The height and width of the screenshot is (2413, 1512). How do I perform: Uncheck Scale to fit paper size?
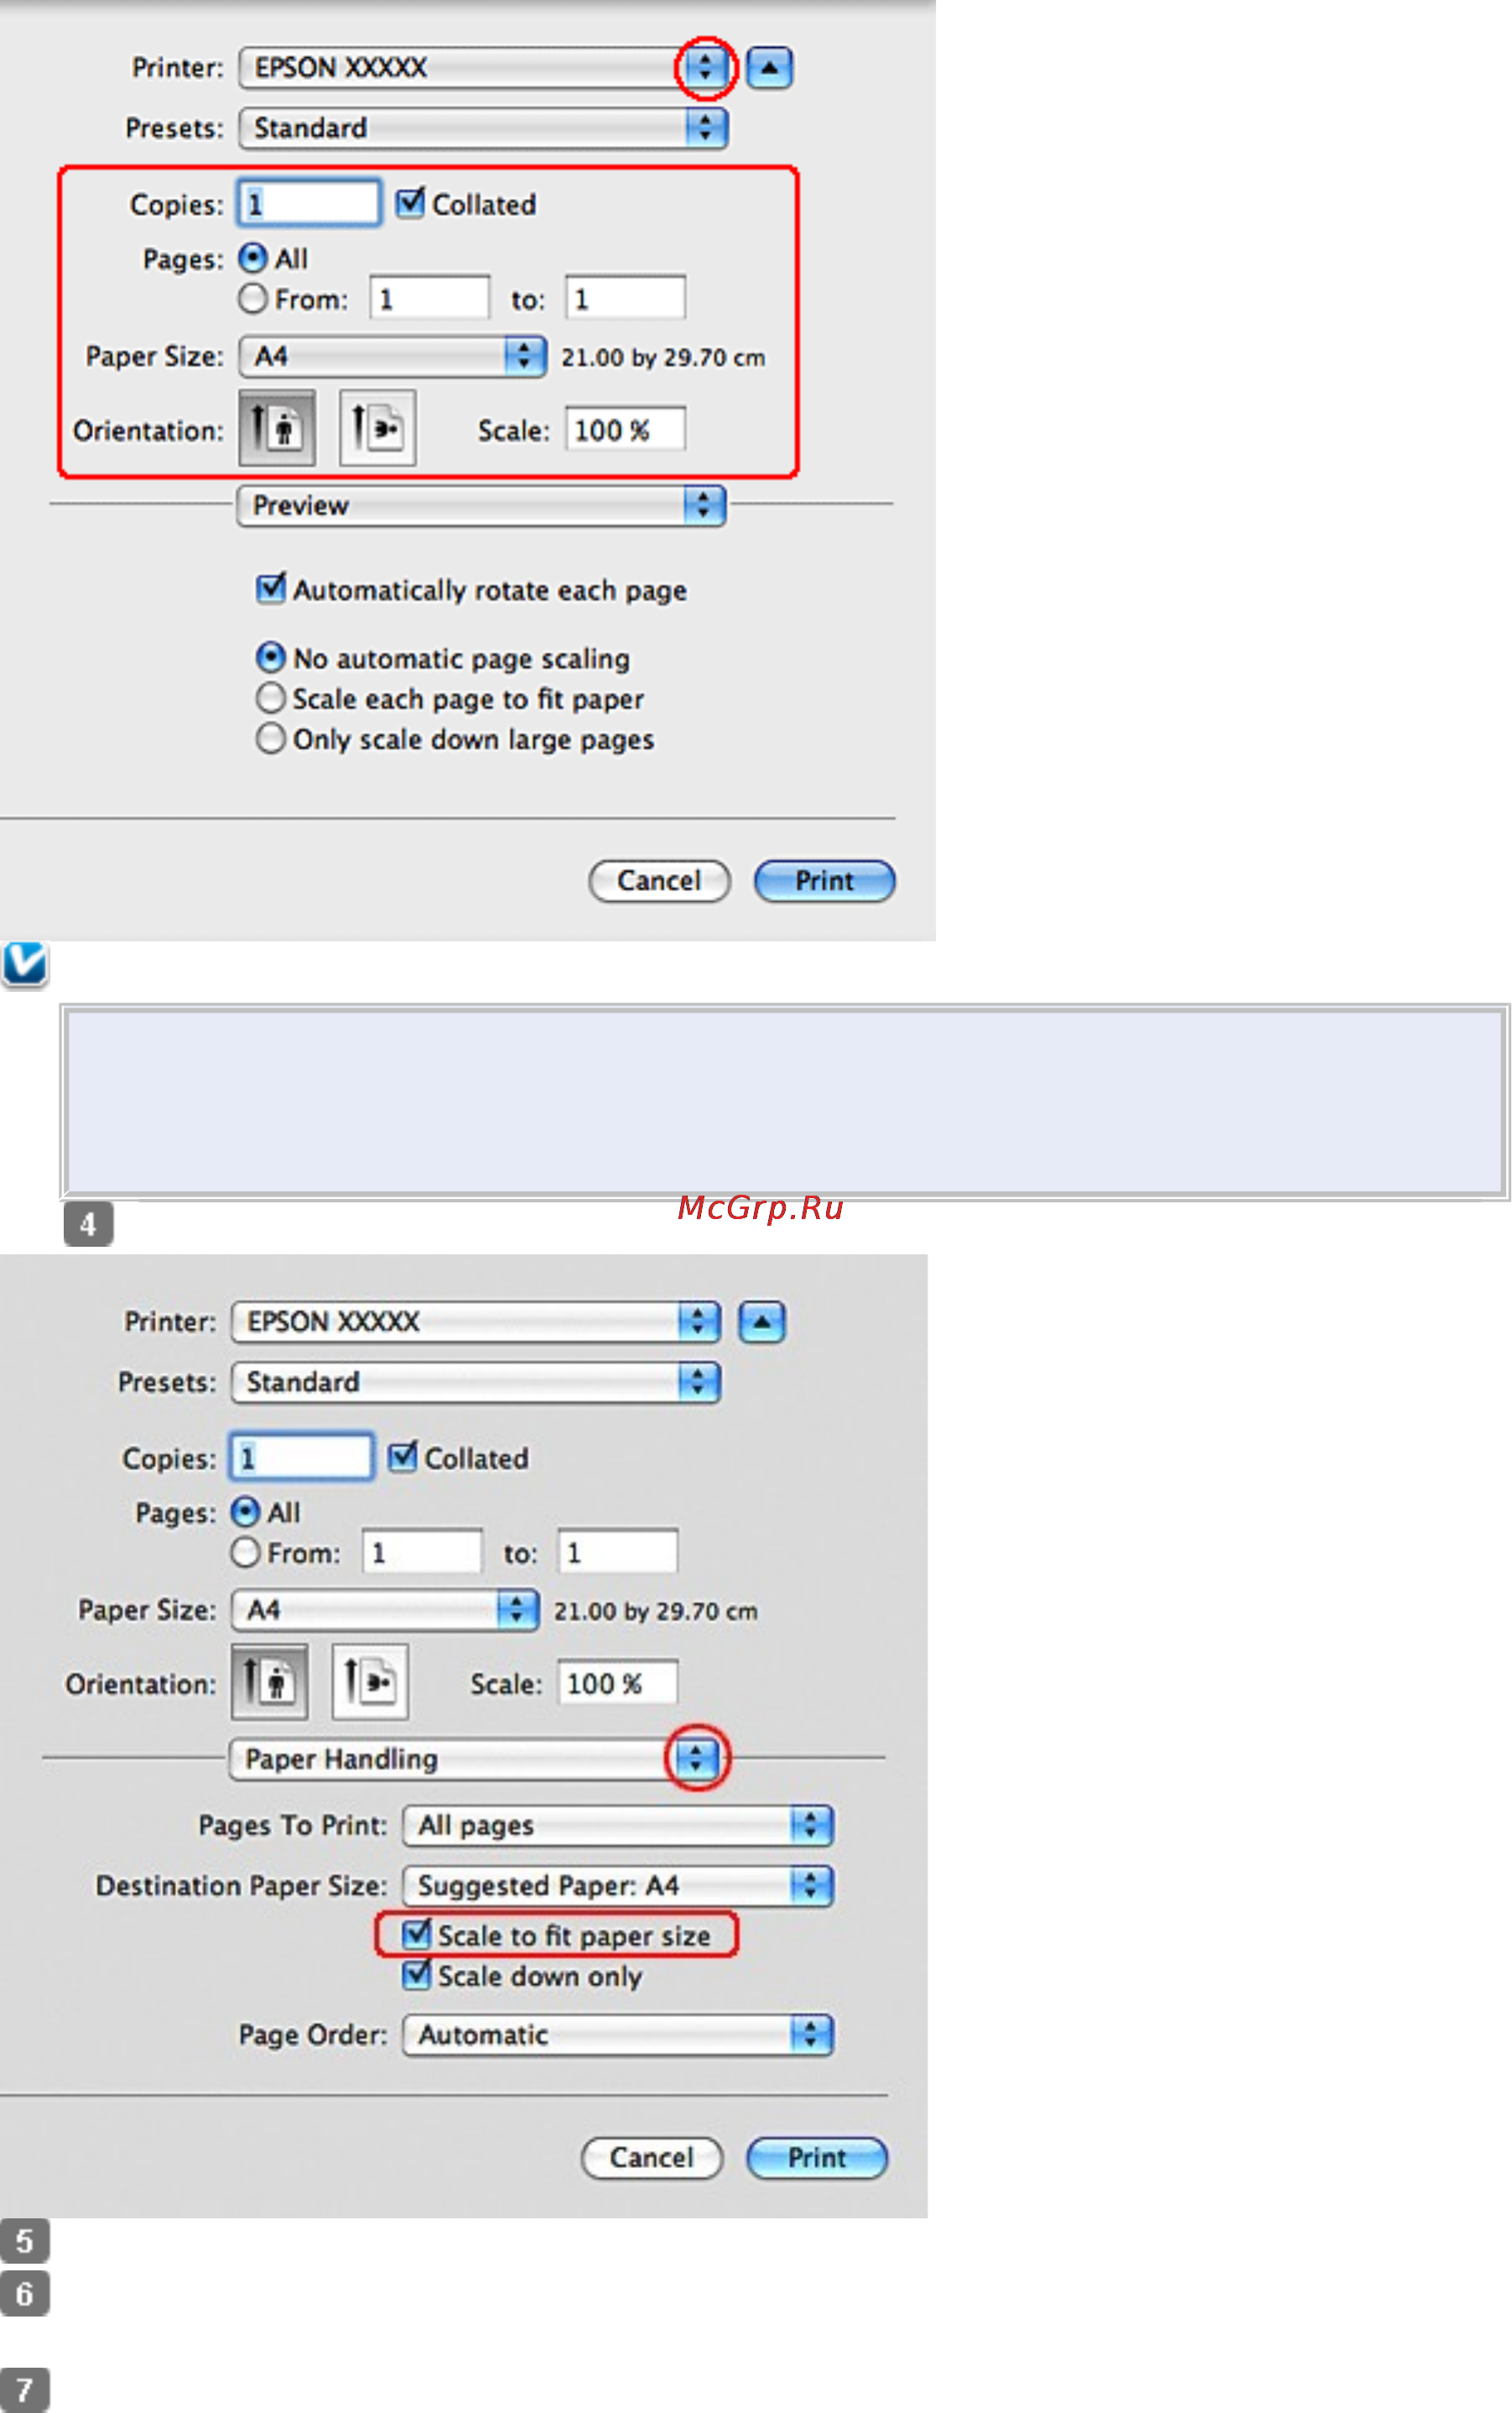pos(417,1934)
